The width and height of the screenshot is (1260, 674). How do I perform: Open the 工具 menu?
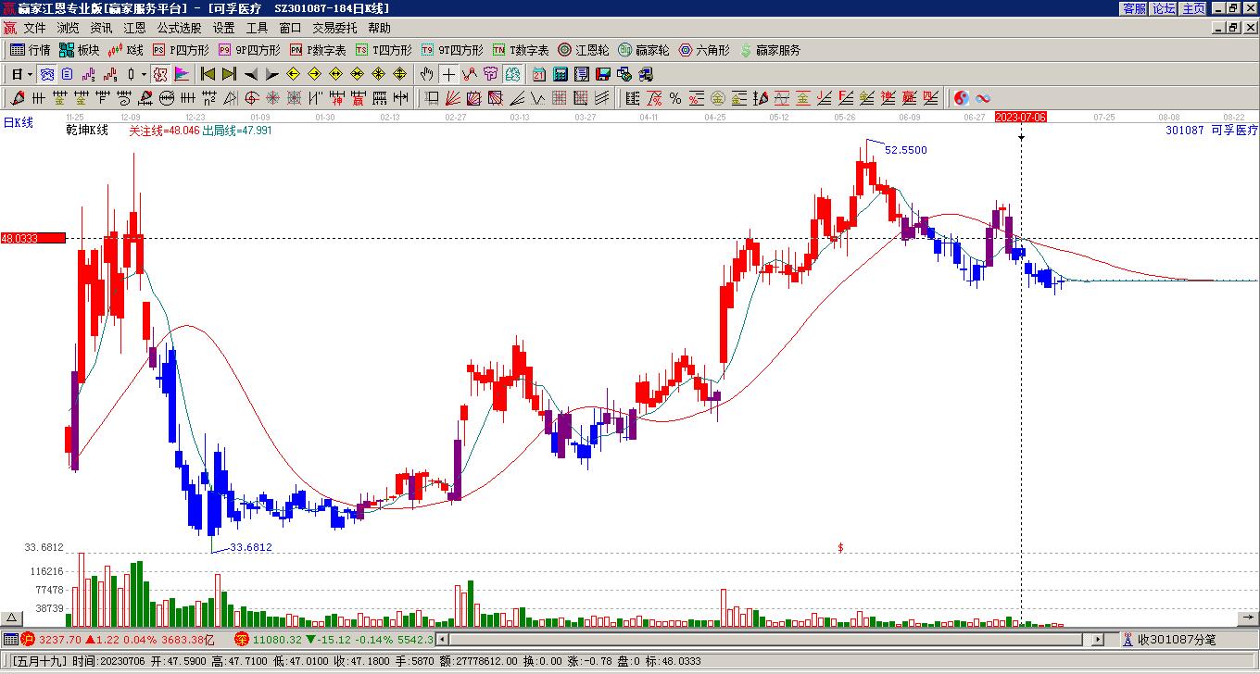(257, 28)
